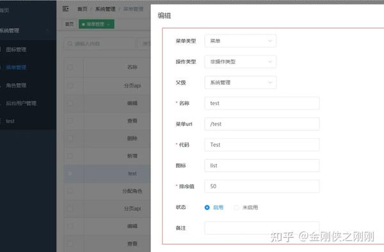Viewport: 384px width, 252px height.
Task: Tick the checkbox of the 新增 row
Action: coord(70,156)
